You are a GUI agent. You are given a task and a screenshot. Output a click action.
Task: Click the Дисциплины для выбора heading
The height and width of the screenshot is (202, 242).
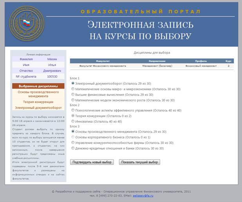click(152, 52)
